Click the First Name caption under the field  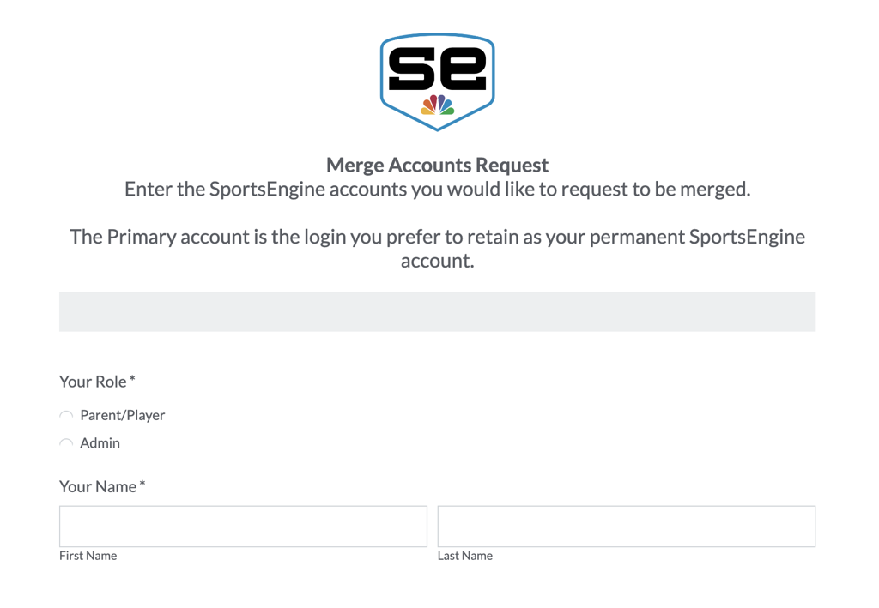point(88,556)
